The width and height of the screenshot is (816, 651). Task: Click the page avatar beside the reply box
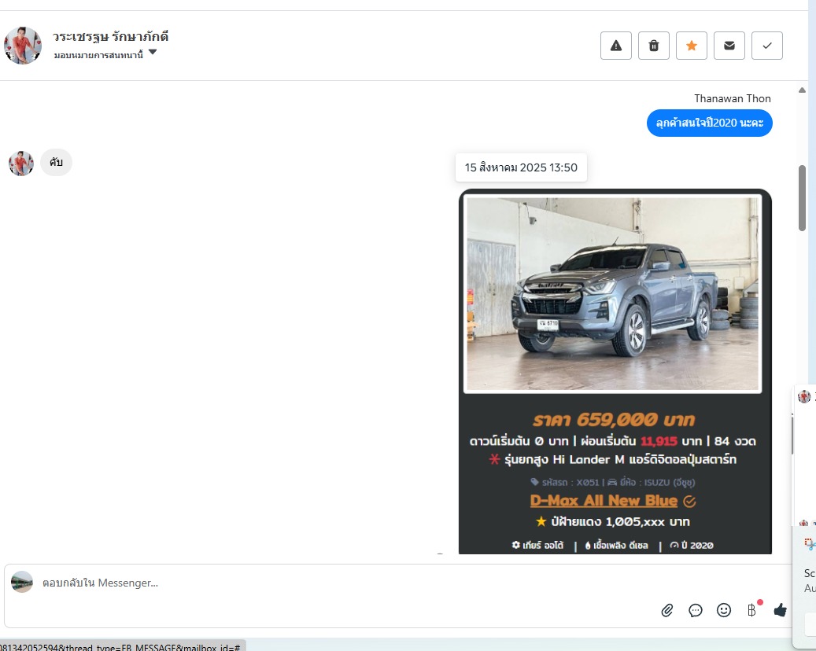coord(22,582)
